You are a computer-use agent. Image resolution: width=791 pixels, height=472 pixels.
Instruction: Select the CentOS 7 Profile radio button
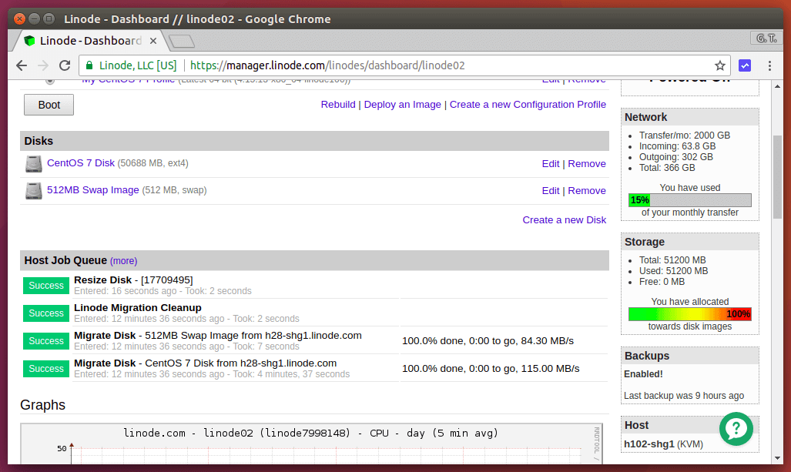[x=50, y=80]
